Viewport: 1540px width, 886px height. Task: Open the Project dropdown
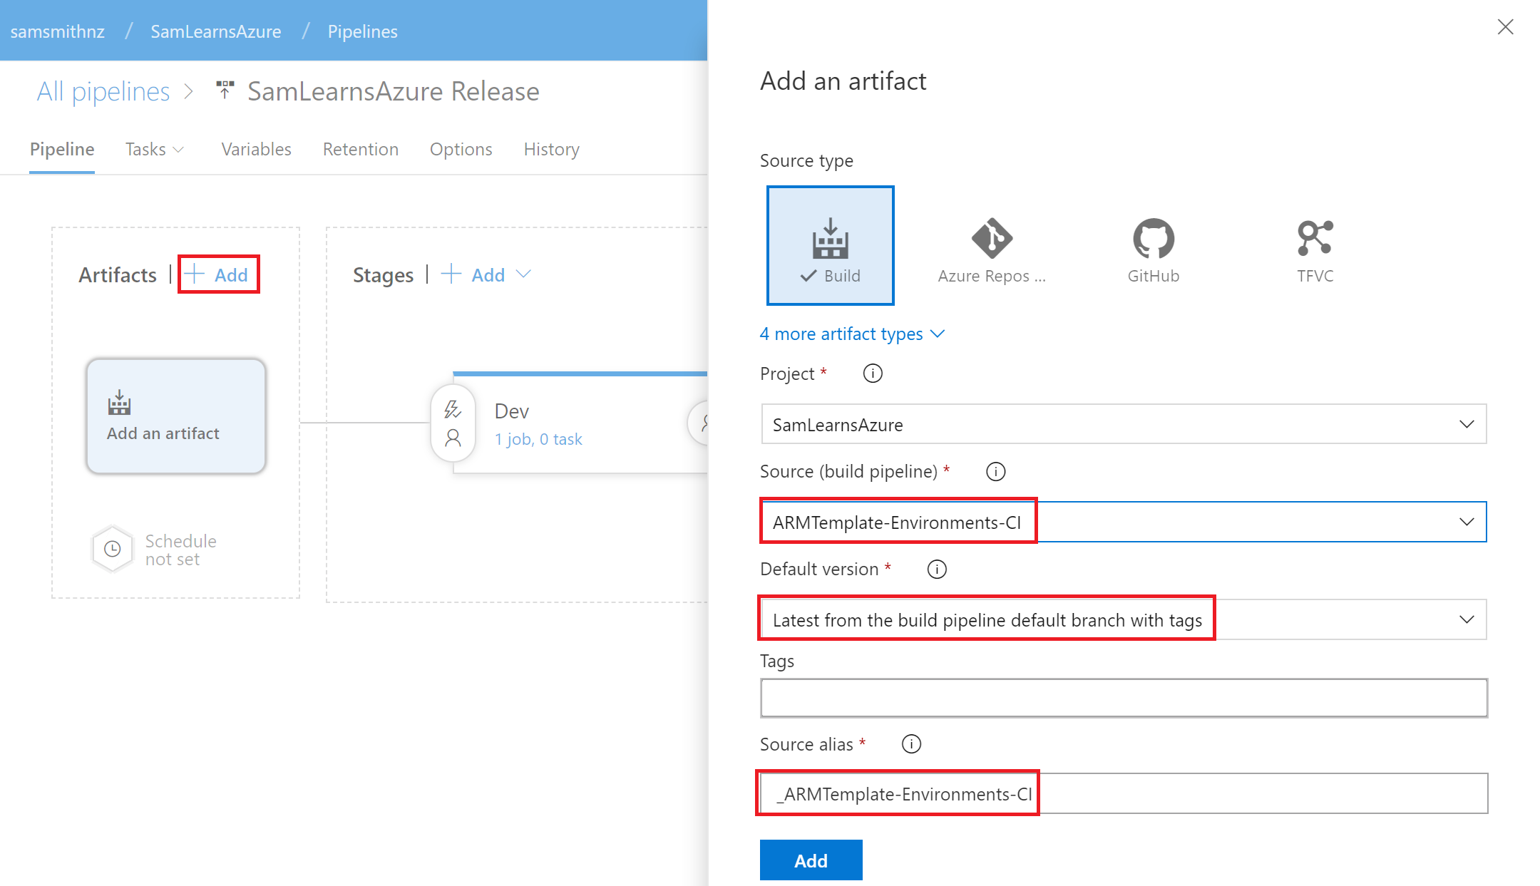pos(1123,425)
